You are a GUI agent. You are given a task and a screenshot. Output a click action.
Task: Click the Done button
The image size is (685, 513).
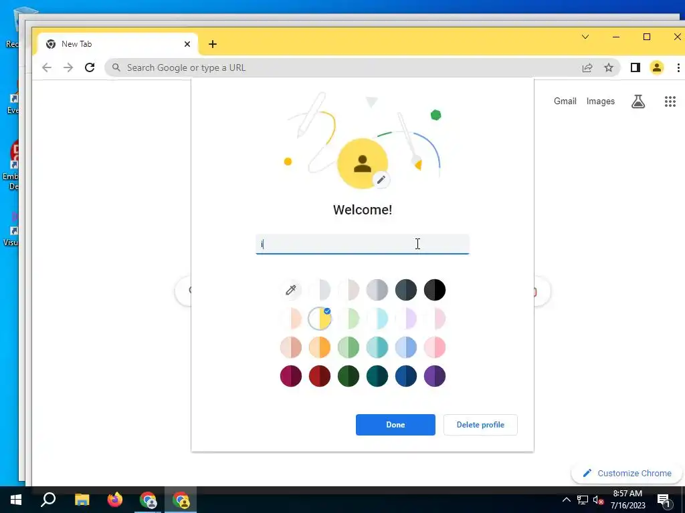coord(395,425)
